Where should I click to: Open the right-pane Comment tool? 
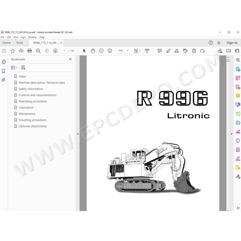[x=238, y=96]
